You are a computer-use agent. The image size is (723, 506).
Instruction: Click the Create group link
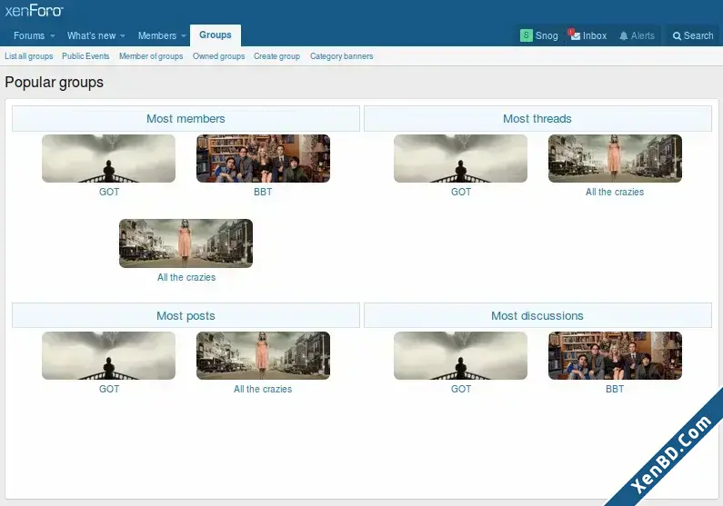point(276,56)
